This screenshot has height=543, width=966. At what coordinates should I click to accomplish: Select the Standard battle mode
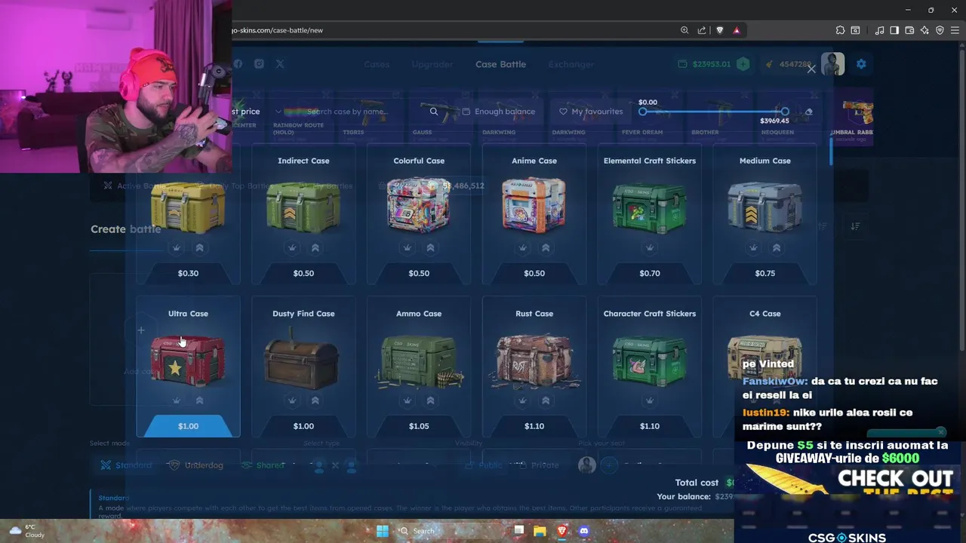coord(127,465)
